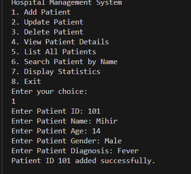Image resolution: width=191 pixels, height=174 pixels.
Task: Click the terminal's left border gutter
Action: 1,87
